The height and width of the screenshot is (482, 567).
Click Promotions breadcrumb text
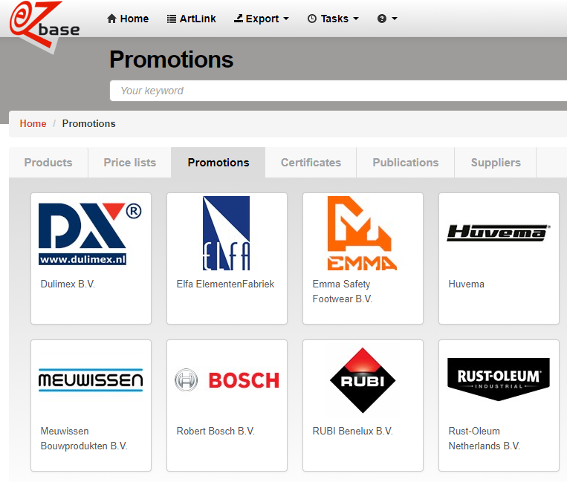click(x=89, y=123)
